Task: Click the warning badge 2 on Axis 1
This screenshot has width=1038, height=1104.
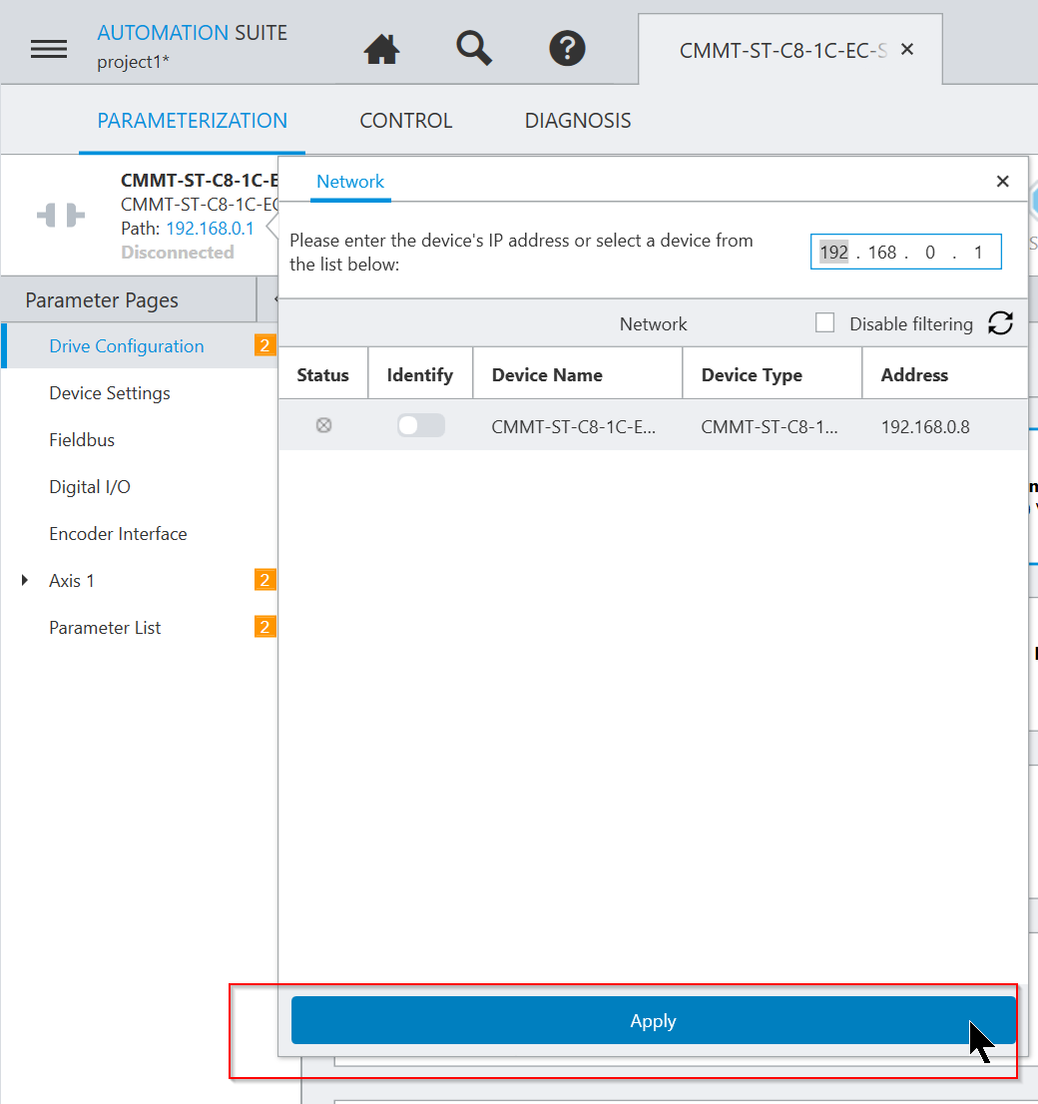Action: [x=264, y=580]
